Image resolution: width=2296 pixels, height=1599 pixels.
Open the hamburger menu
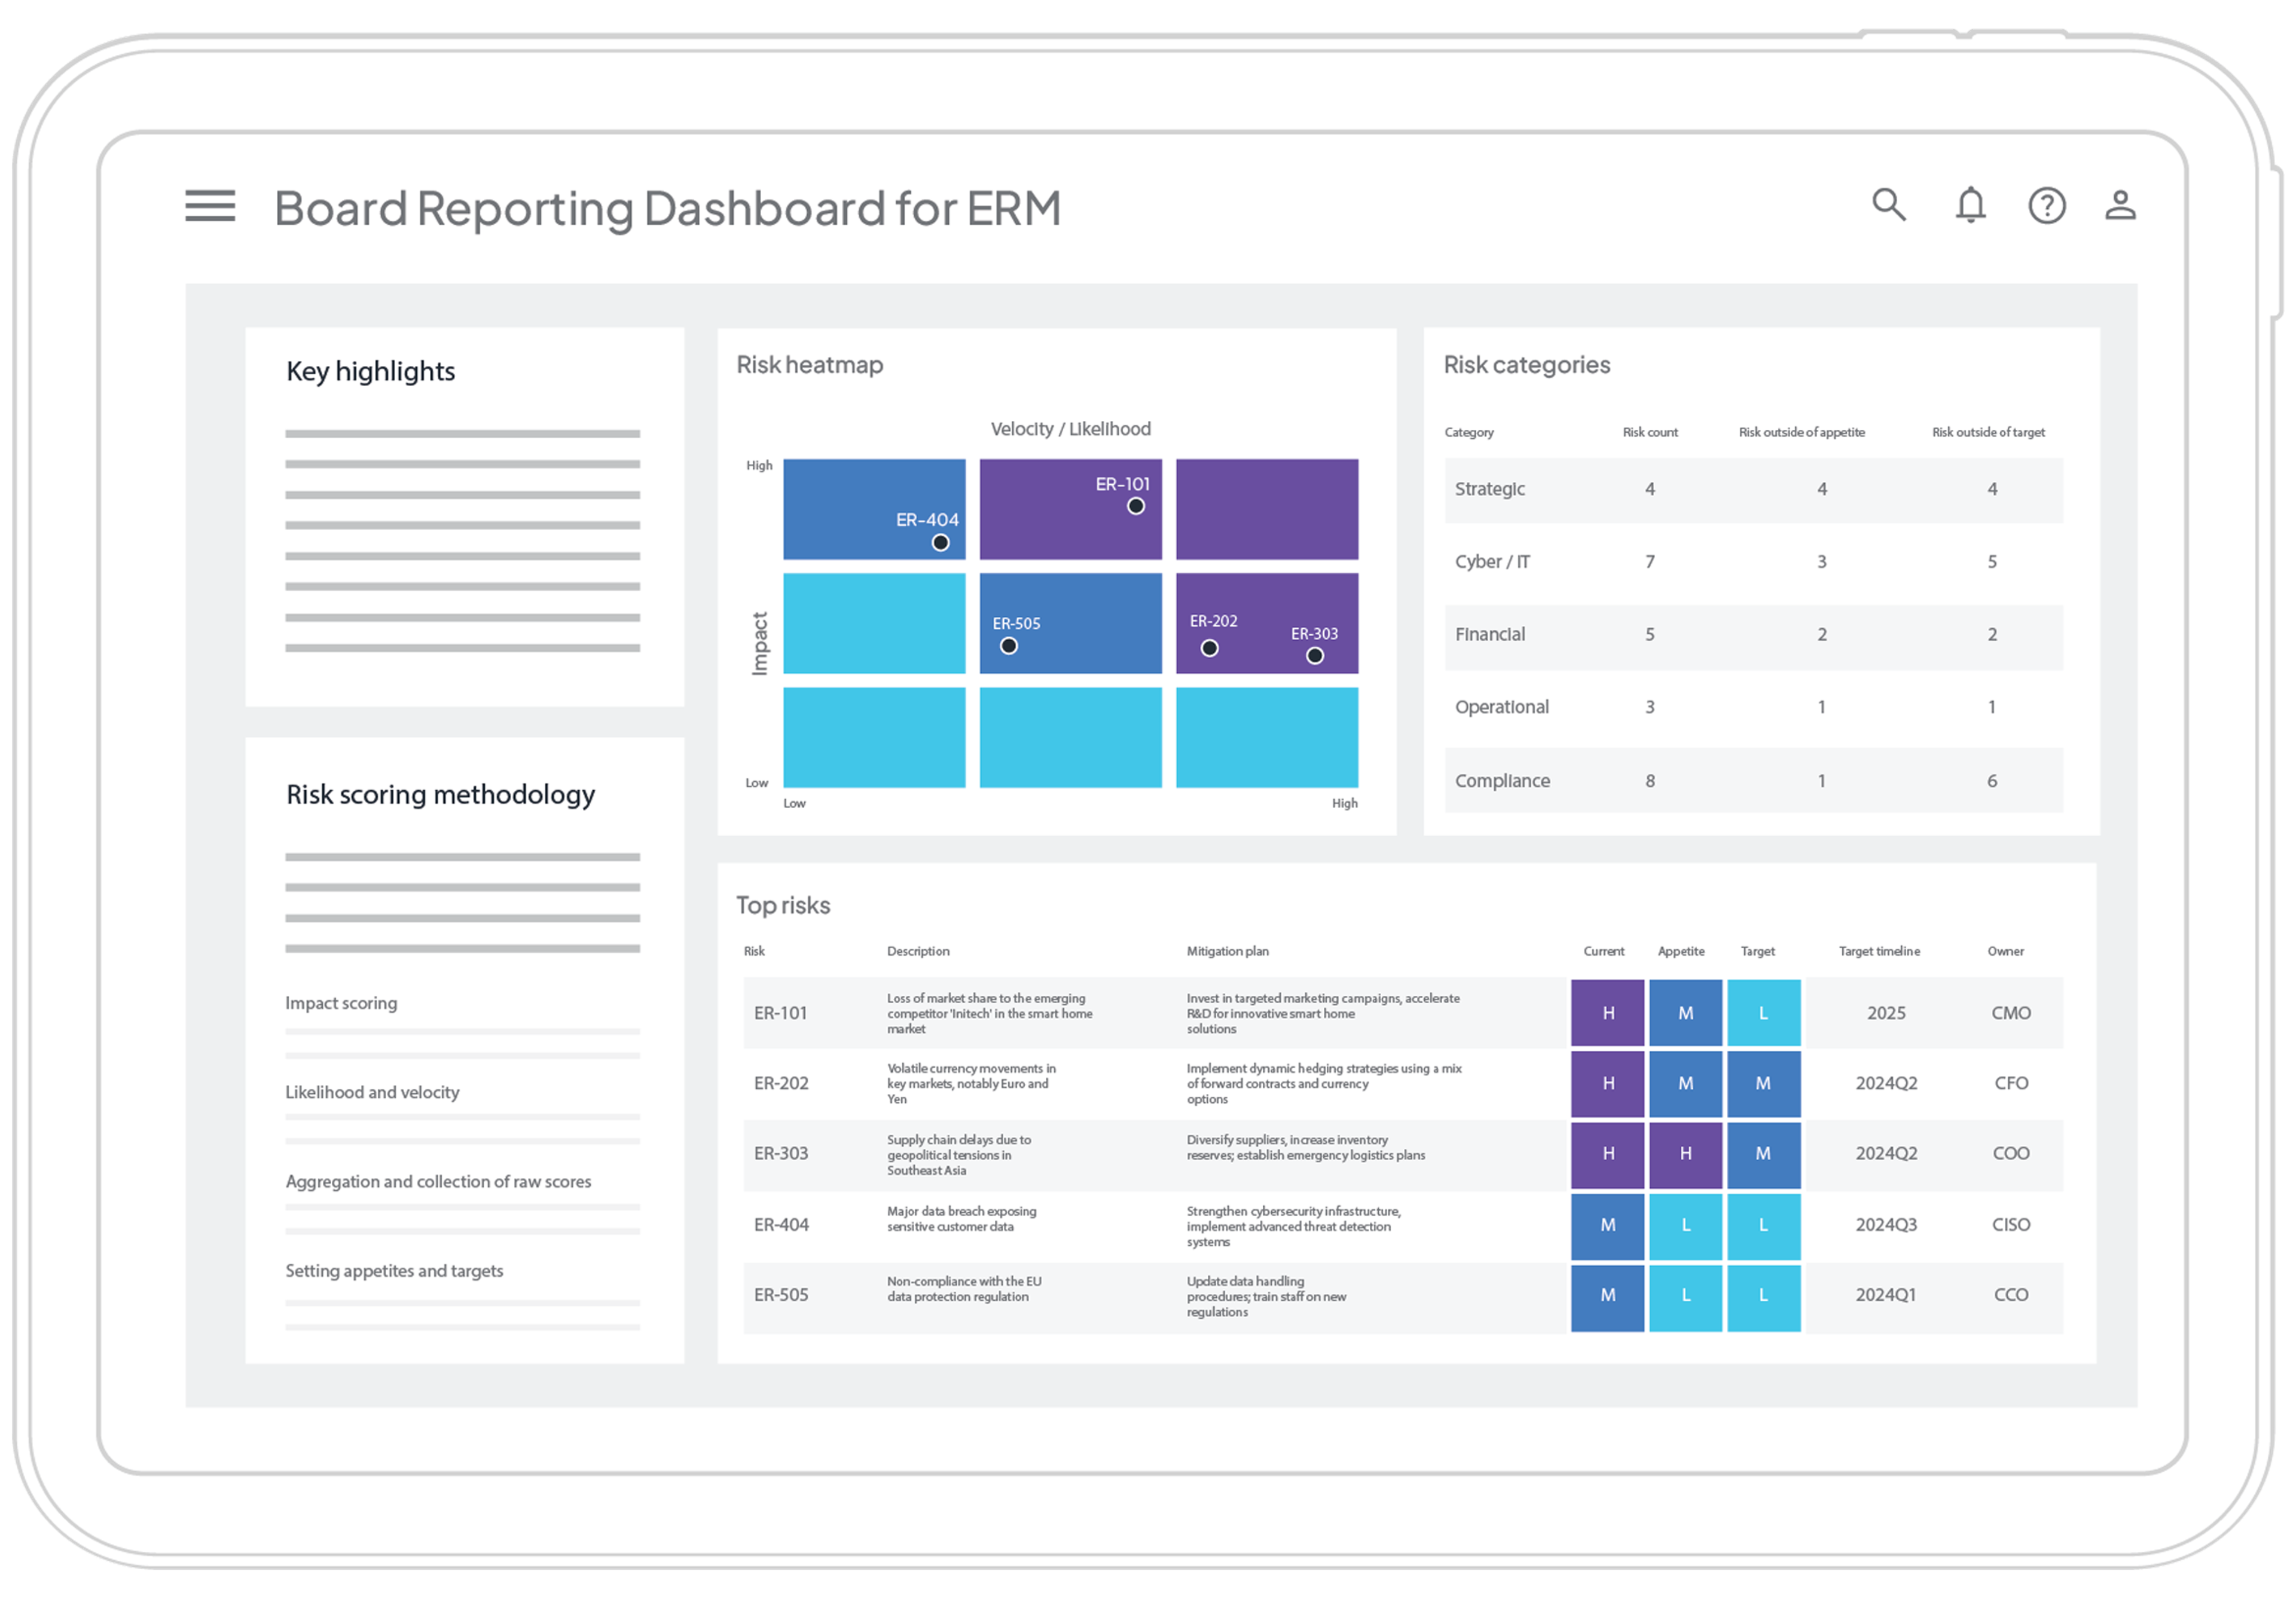210,206
